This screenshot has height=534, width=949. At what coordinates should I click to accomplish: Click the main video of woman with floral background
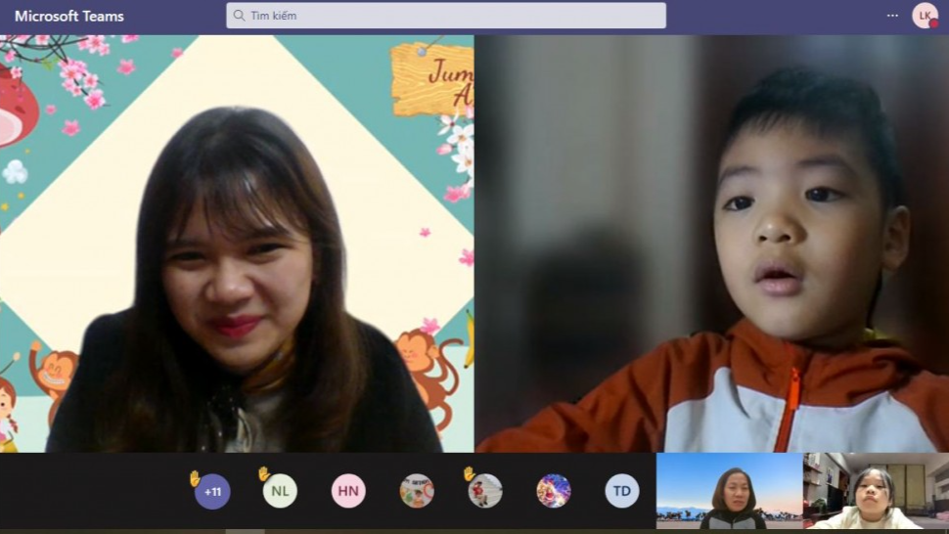237,244
